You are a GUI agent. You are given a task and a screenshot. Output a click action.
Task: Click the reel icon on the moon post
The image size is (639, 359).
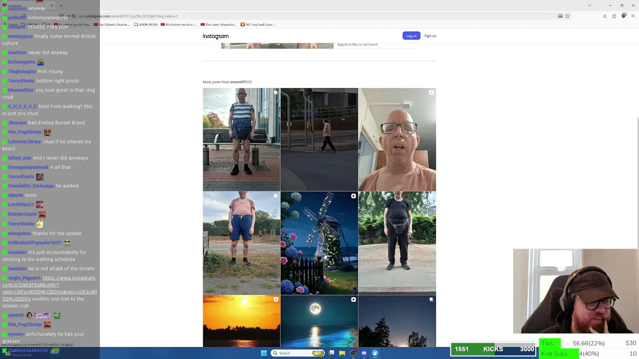(353, 300)
